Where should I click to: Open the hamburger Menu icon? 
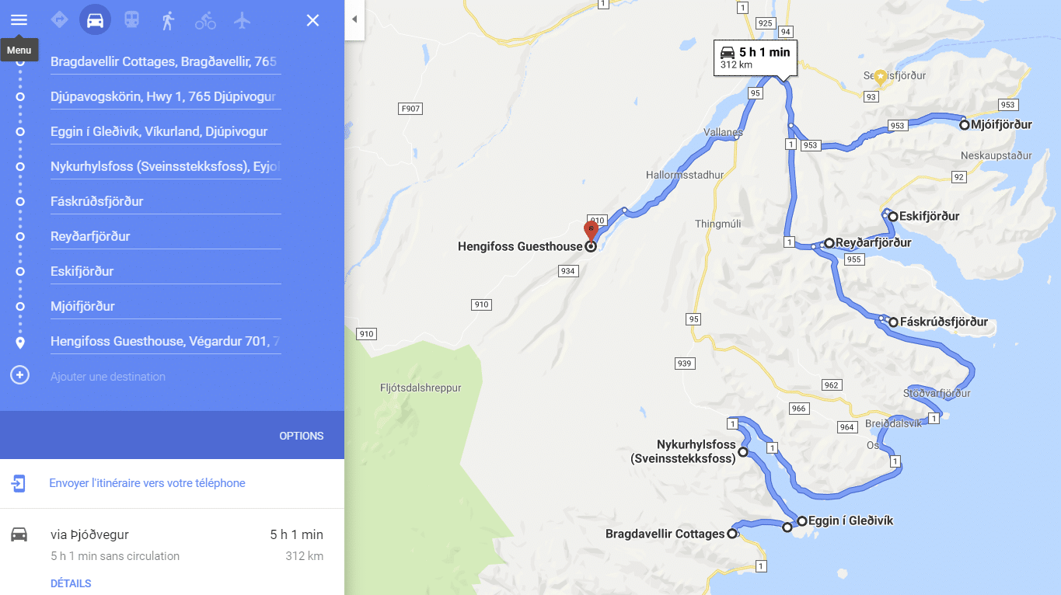coord(19,20)
